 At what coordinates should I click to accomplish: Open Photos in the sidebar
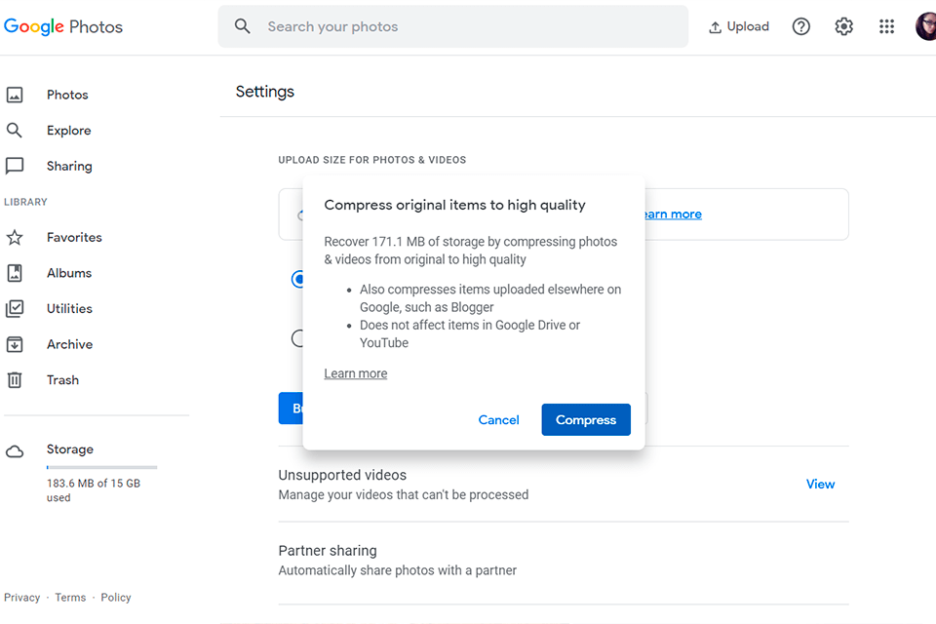(67, 95)
